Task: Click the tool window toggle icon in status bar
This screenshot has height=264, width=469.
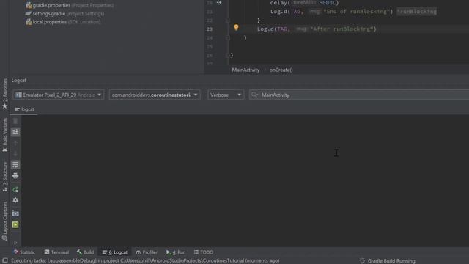Action: tap(5, 261)
